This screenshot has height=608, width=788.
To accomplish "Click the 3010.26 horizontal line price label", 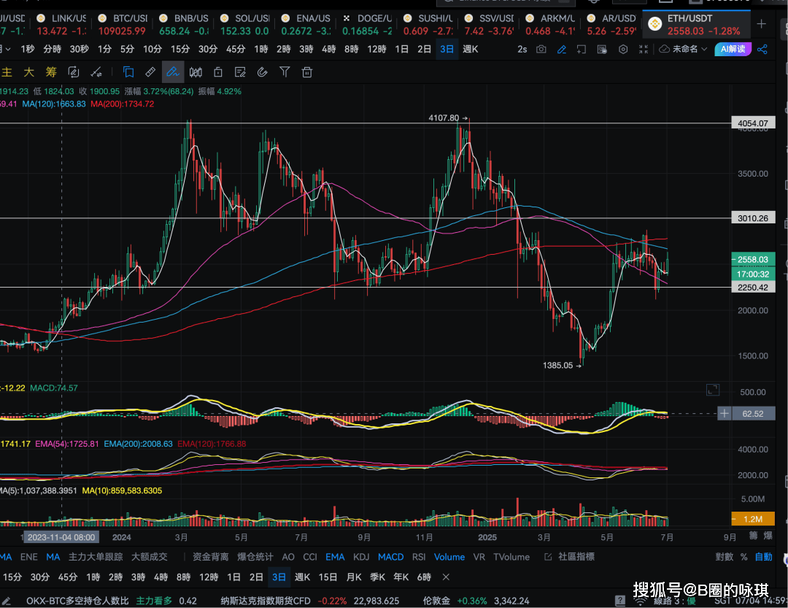I will click(753, 218).
